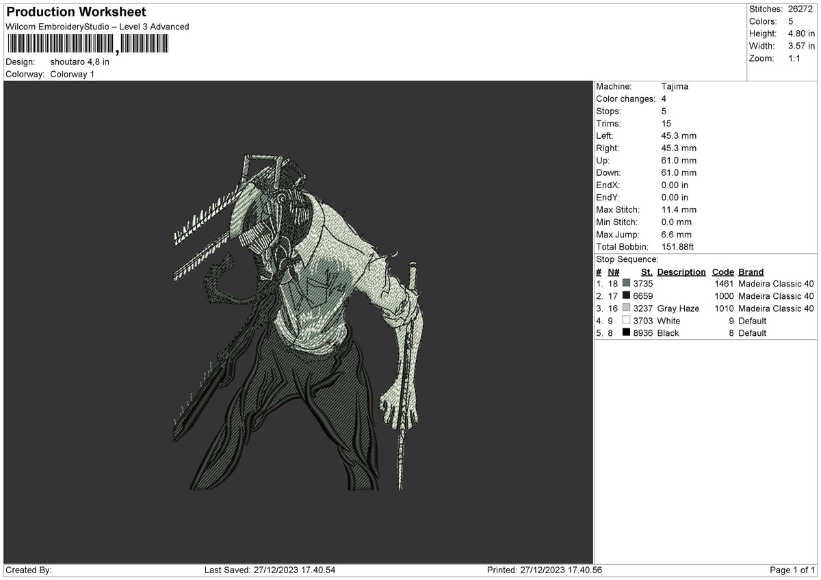The height and width of the screenshot is (580, 821).
Task: Click the Black thread color swatch
Action: click(626, 333)
